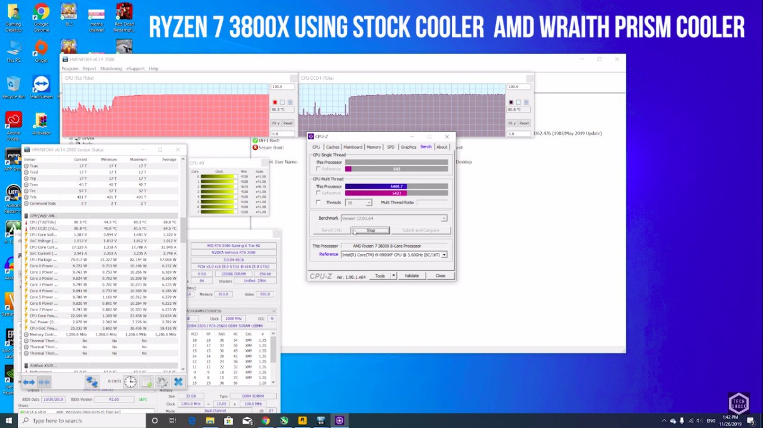Image resolution: width=763 pixels, height=428 pixels.
Task: Click the network computers icon in Sensor Status toolbar
Action: 91,382
